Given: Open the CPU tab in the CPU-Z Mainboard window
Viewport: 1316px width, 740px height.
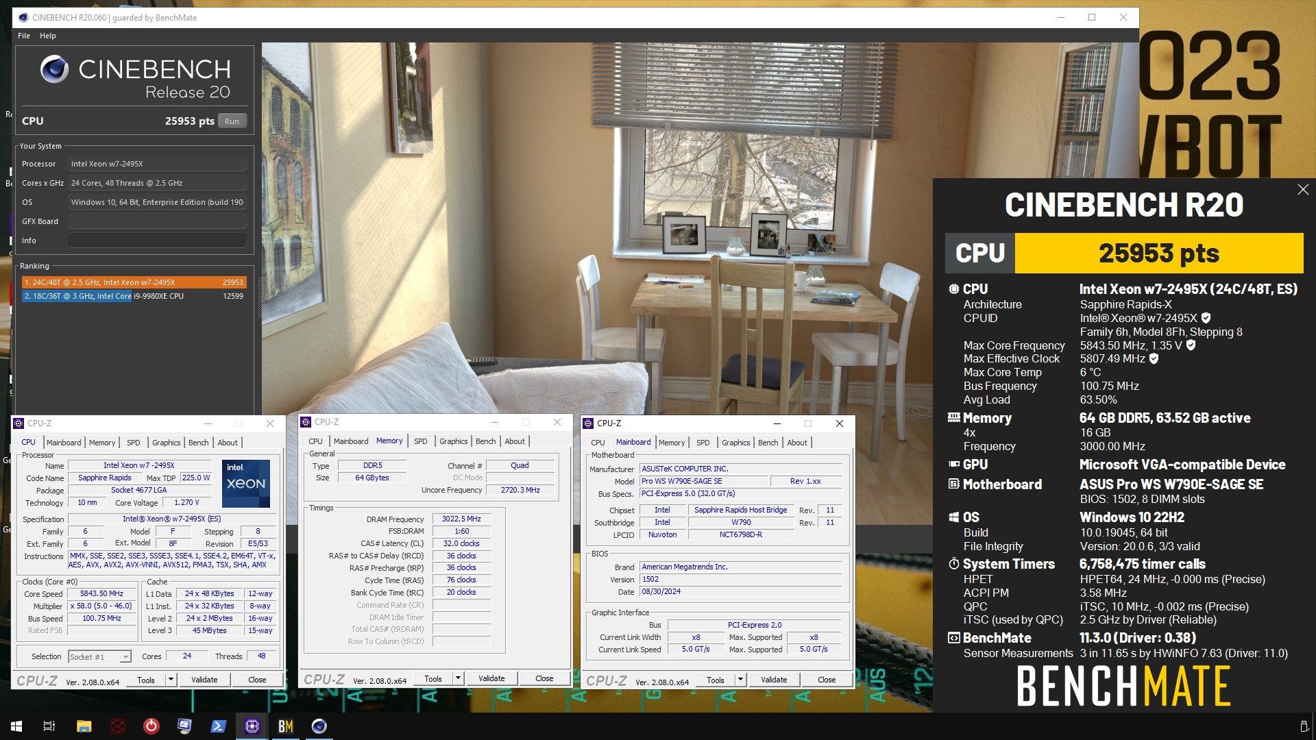Looking at the screenshot, I should tap(598, 443).
